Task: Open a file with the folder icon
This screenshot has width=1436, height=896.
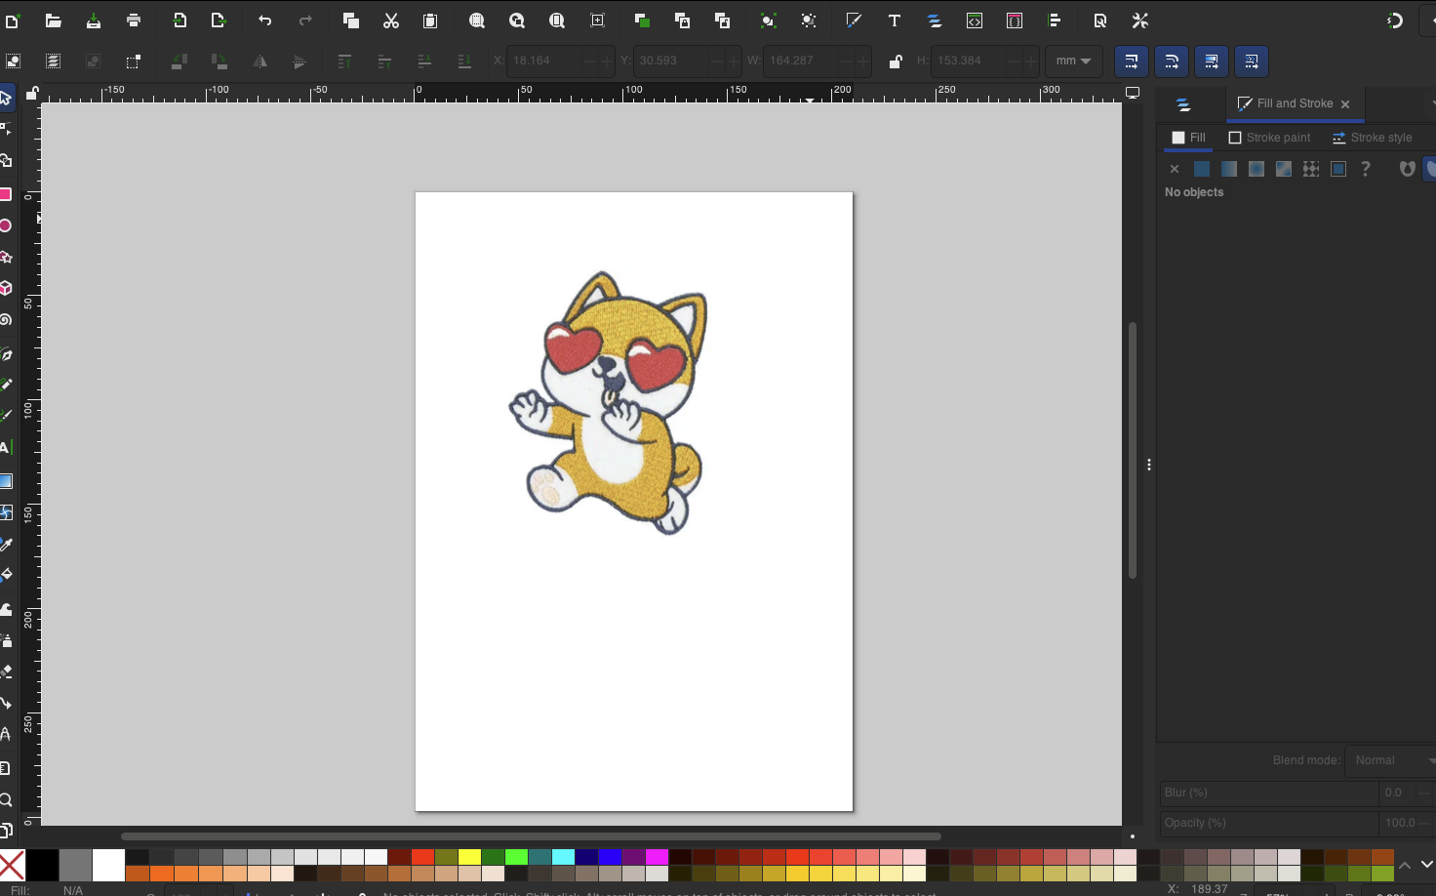Action: point(53,20)
